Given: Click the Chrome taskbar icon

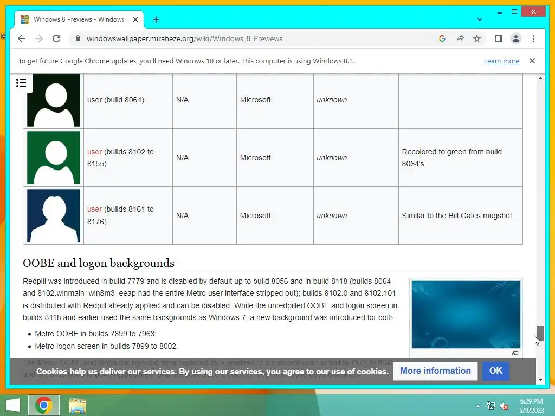Looking at the screenshot, I should coord(44,405).
